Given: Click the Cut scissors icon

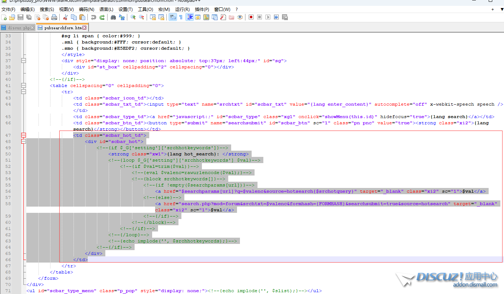Looking at the screenshot, I should tap(65, 17).
